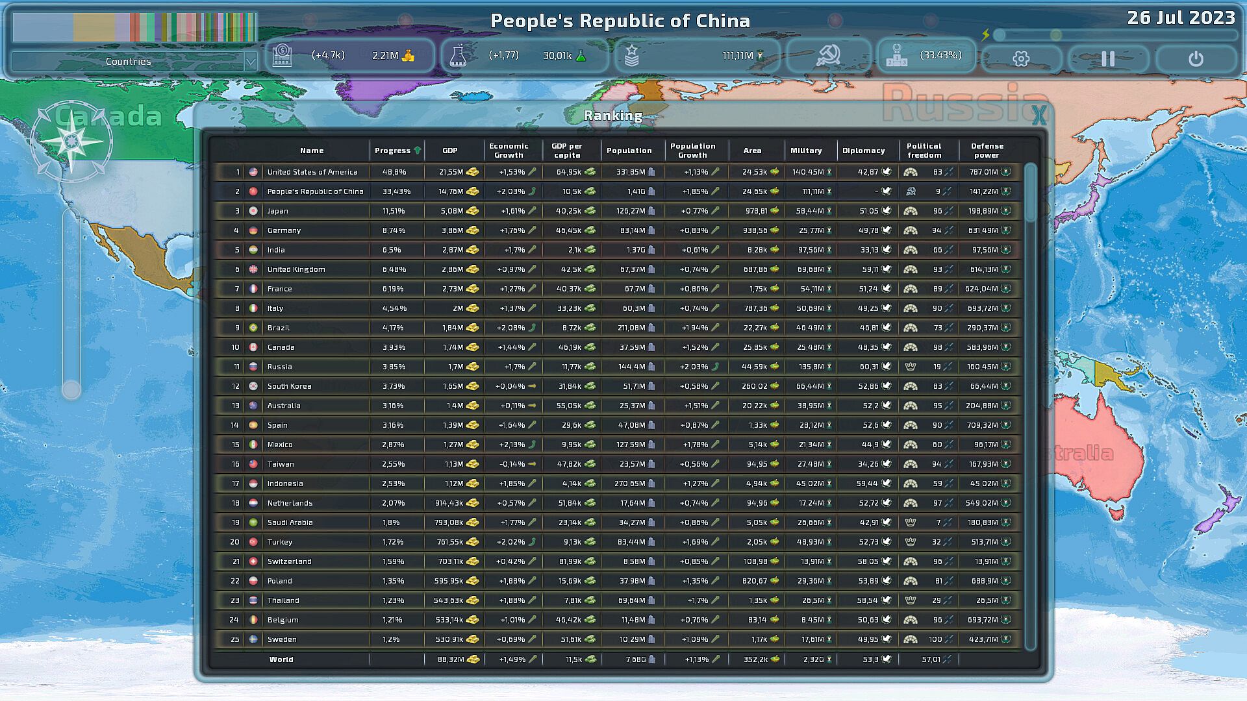Image resolution: width=1247 pixels, height=701 pixels.
Task: Open the settings gear
Action: (1021, 59)
